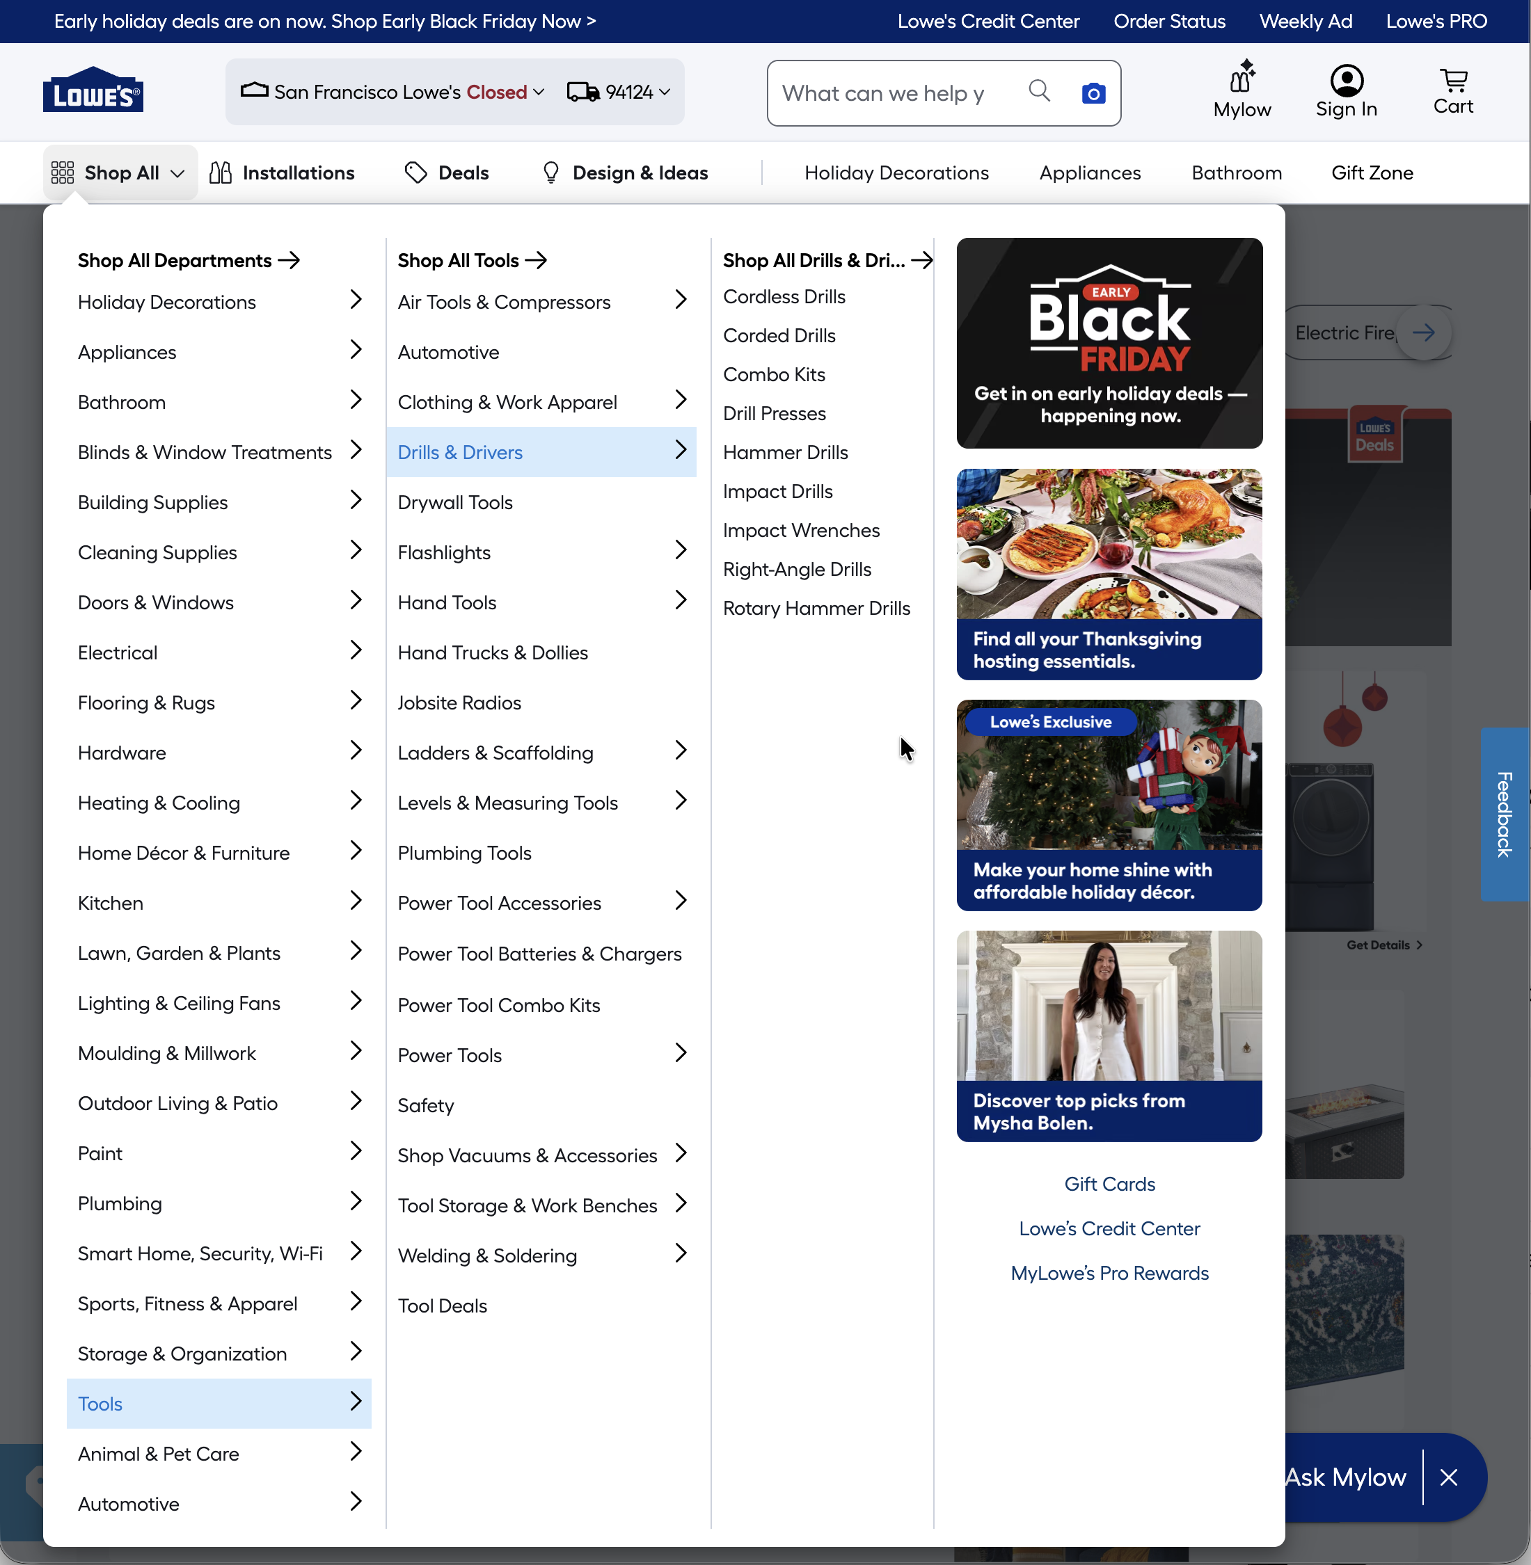Open the 94124 delivery ZIP dropdown
Viewport: 1531px width, 1565px height.
tap(619, 93)
